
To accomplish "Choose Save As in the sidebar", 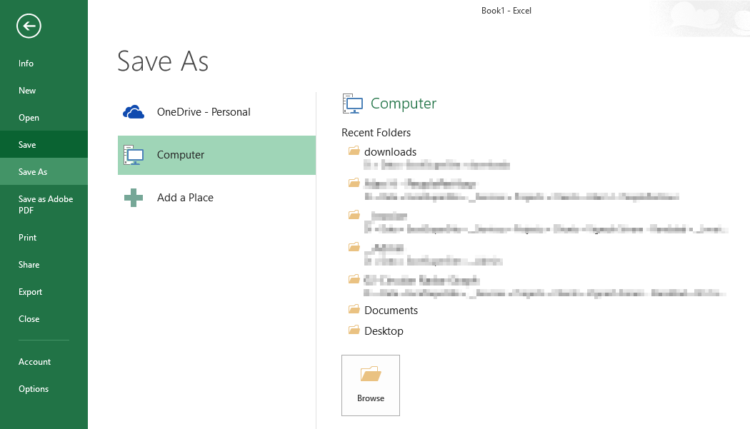I will click(44, 172).
